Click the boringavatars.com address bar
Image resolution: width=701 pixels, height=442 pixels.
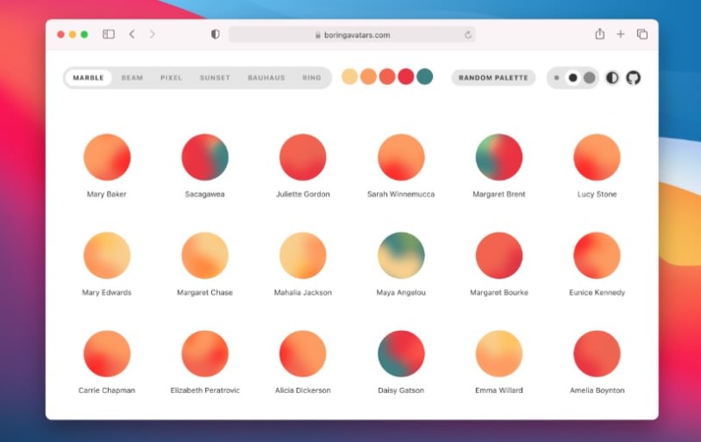point(352,35)
